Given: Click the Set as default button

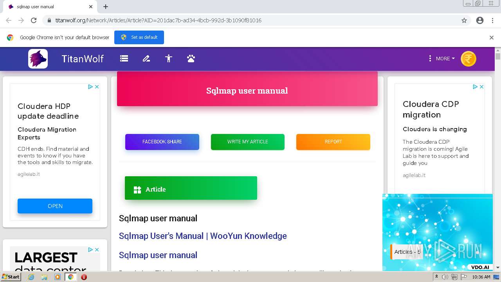Looking at the screenshot, I should pos(139,37).
